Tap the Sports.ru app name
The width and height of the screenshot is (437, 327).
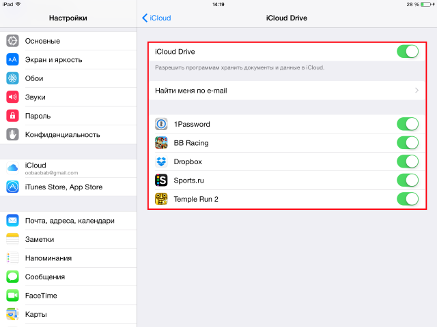click(x=188, y=181)
